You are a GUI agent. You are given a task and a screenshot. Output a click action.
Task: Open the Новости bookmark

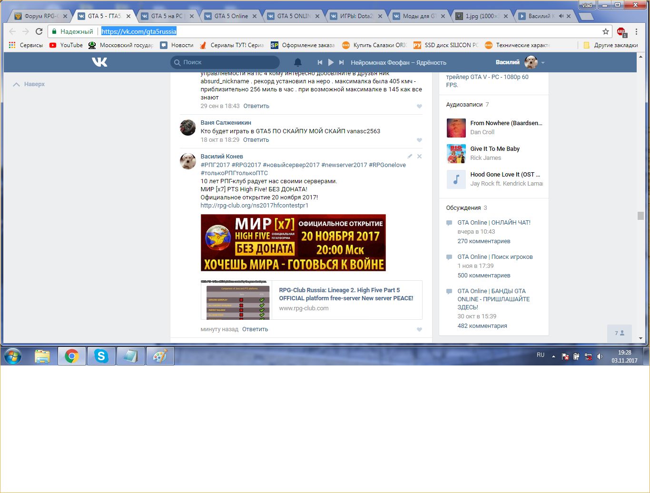177,45
